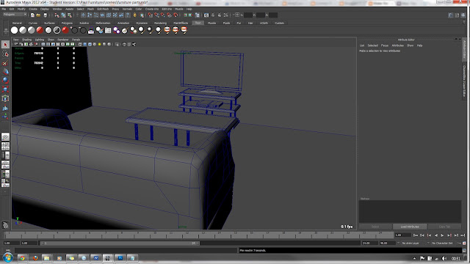Click the padlock icon in status line
Screen dimensions: 470x264
134,15
